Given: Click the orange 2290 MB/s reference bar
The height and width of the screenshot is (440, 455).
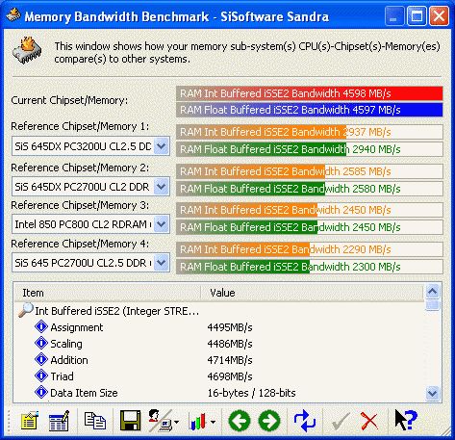Looking at the screenshot, I should 310,249.
